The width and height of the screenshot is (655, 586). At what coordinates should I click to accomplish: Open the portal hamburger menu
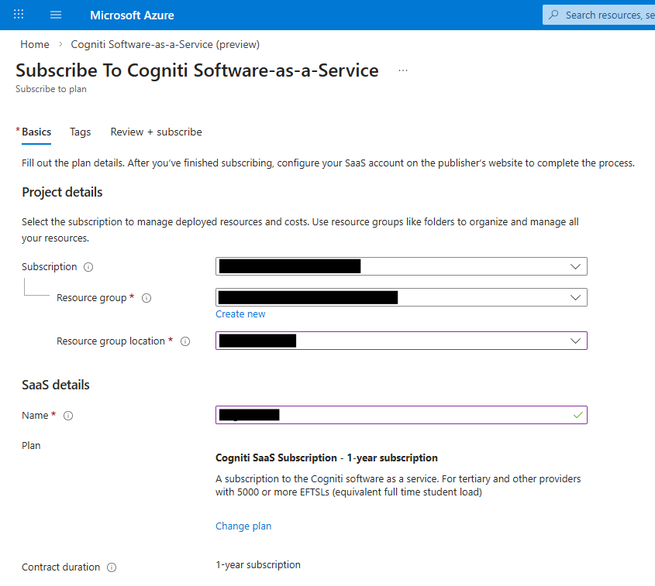click(x=56, y=15)
